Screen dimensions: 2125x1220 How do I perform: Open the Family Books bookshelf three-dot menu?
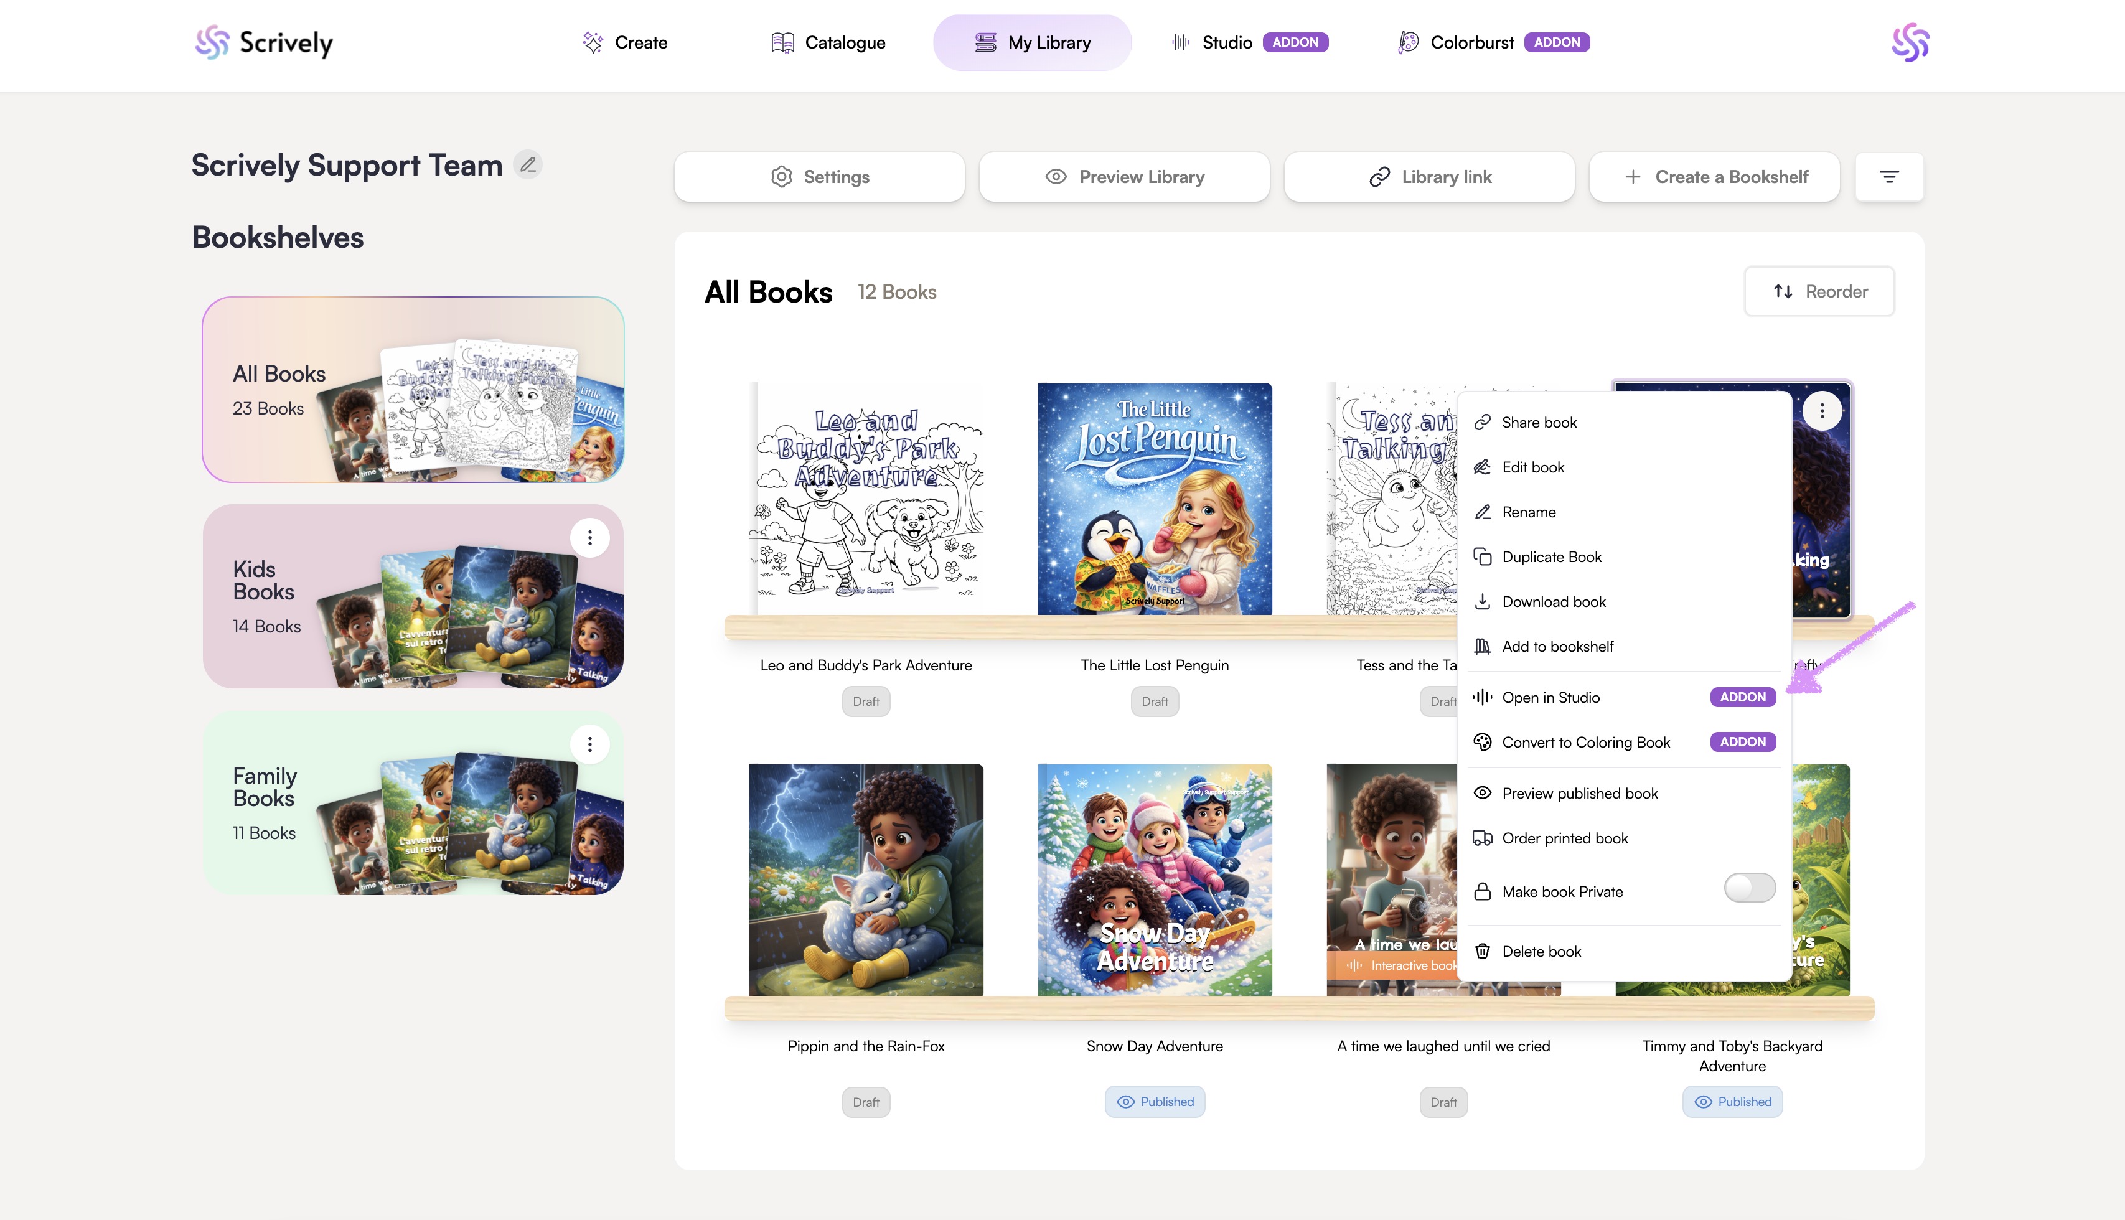[x=590, y=744]
